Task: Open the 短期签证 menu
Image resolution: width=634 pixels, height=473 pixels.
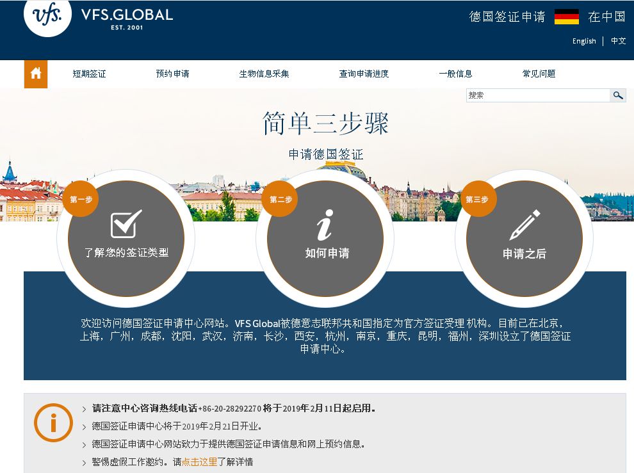Action: pyautogui.click(x=89, y=74)
